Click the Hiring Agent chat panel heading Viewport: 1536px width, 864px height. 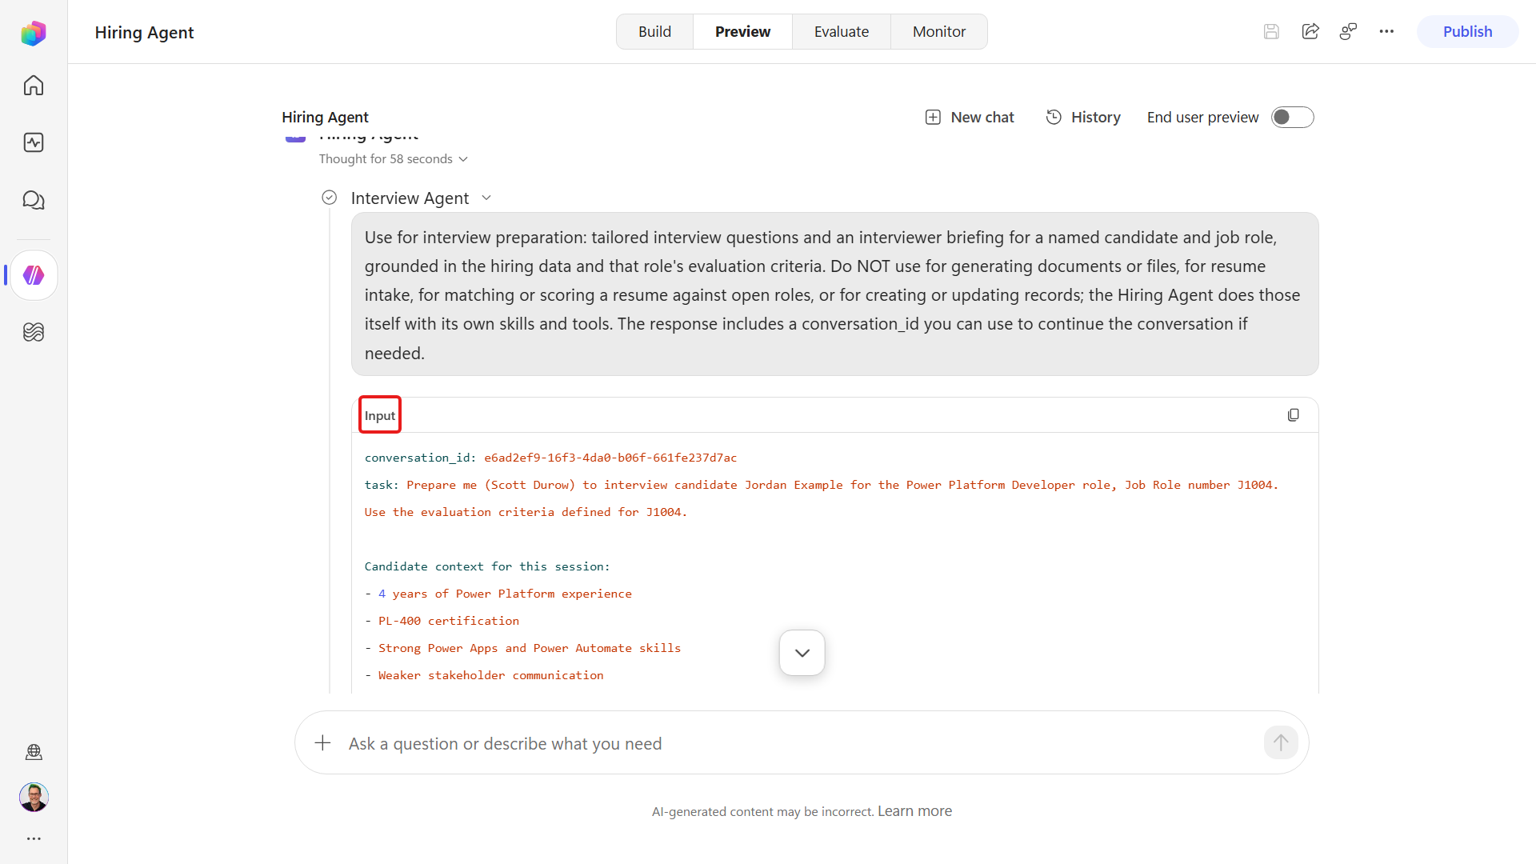coord(325,118)
